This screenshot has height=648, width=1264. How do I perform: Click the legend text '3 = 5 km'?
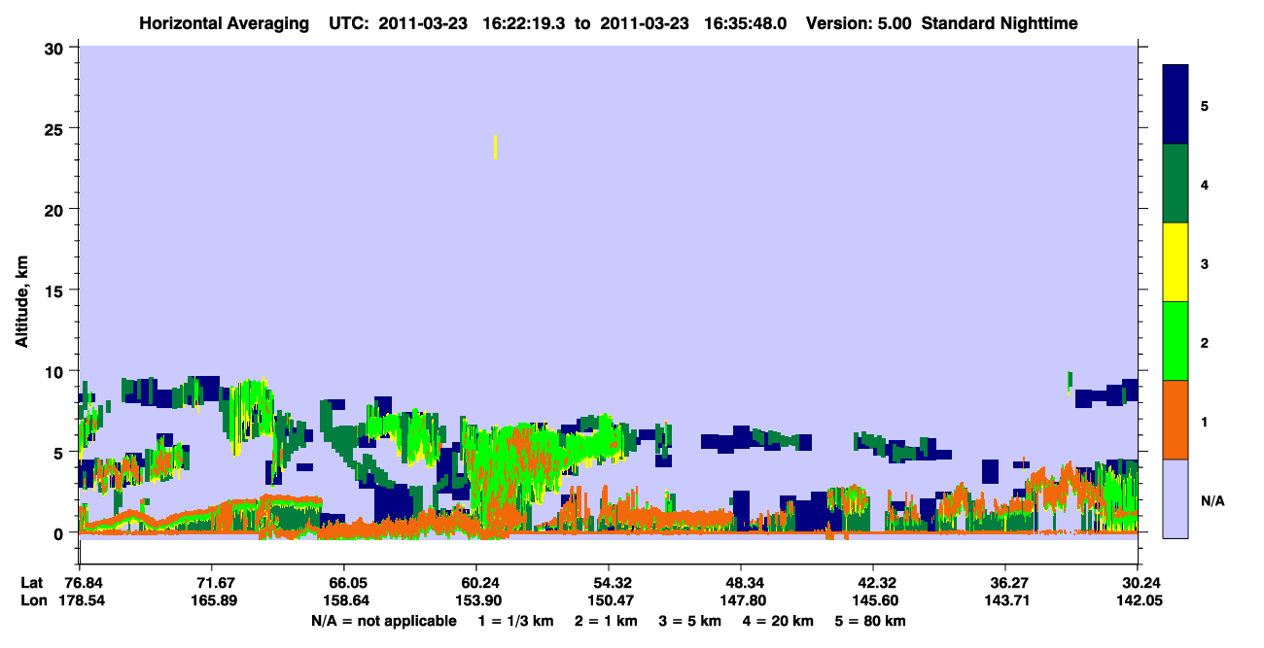690,621
